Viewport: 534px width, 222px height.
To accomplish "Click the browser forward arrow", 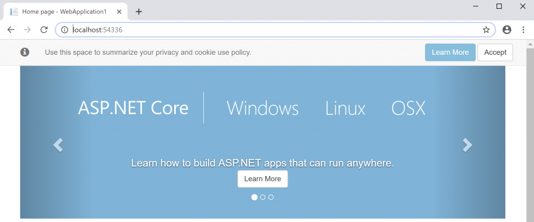I will click(x=27, y=30).
